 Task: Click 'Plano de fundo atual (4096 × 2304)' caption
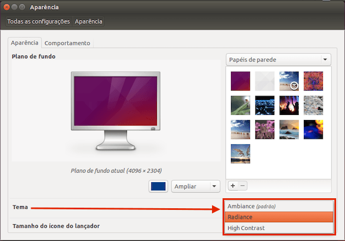[x=116, y=171]
